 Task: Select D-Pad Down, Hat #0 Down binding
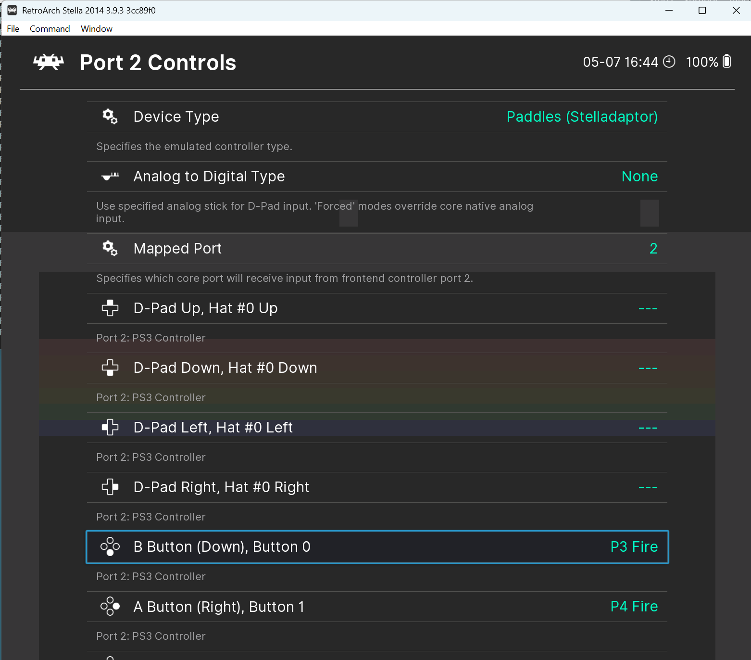(377, 368)
